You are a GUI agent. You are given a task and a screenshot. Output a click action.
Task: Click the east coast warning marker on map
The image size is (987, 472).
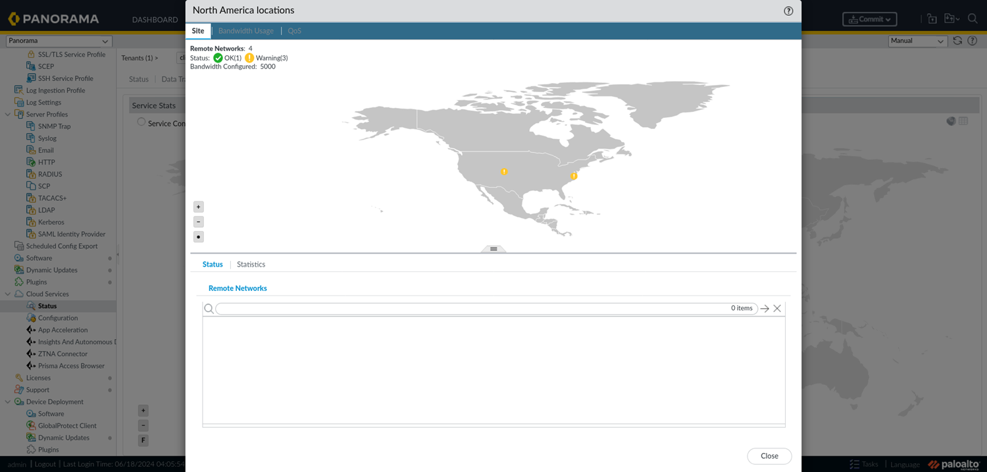[x=574, y=176]
